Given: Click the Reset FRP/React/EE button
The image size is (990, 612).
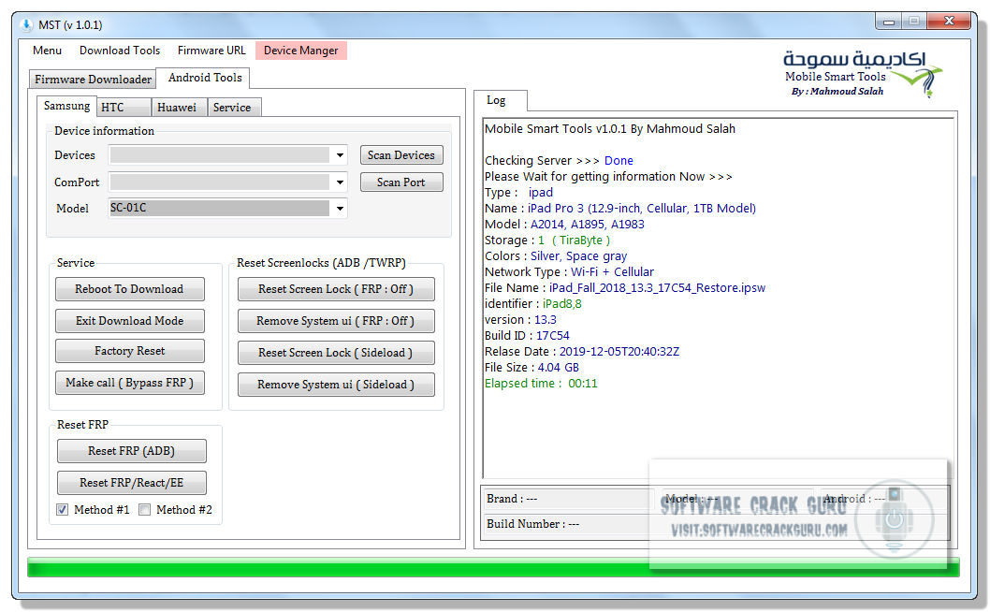Looking at the screenshot, I should (x=131, y=483).
